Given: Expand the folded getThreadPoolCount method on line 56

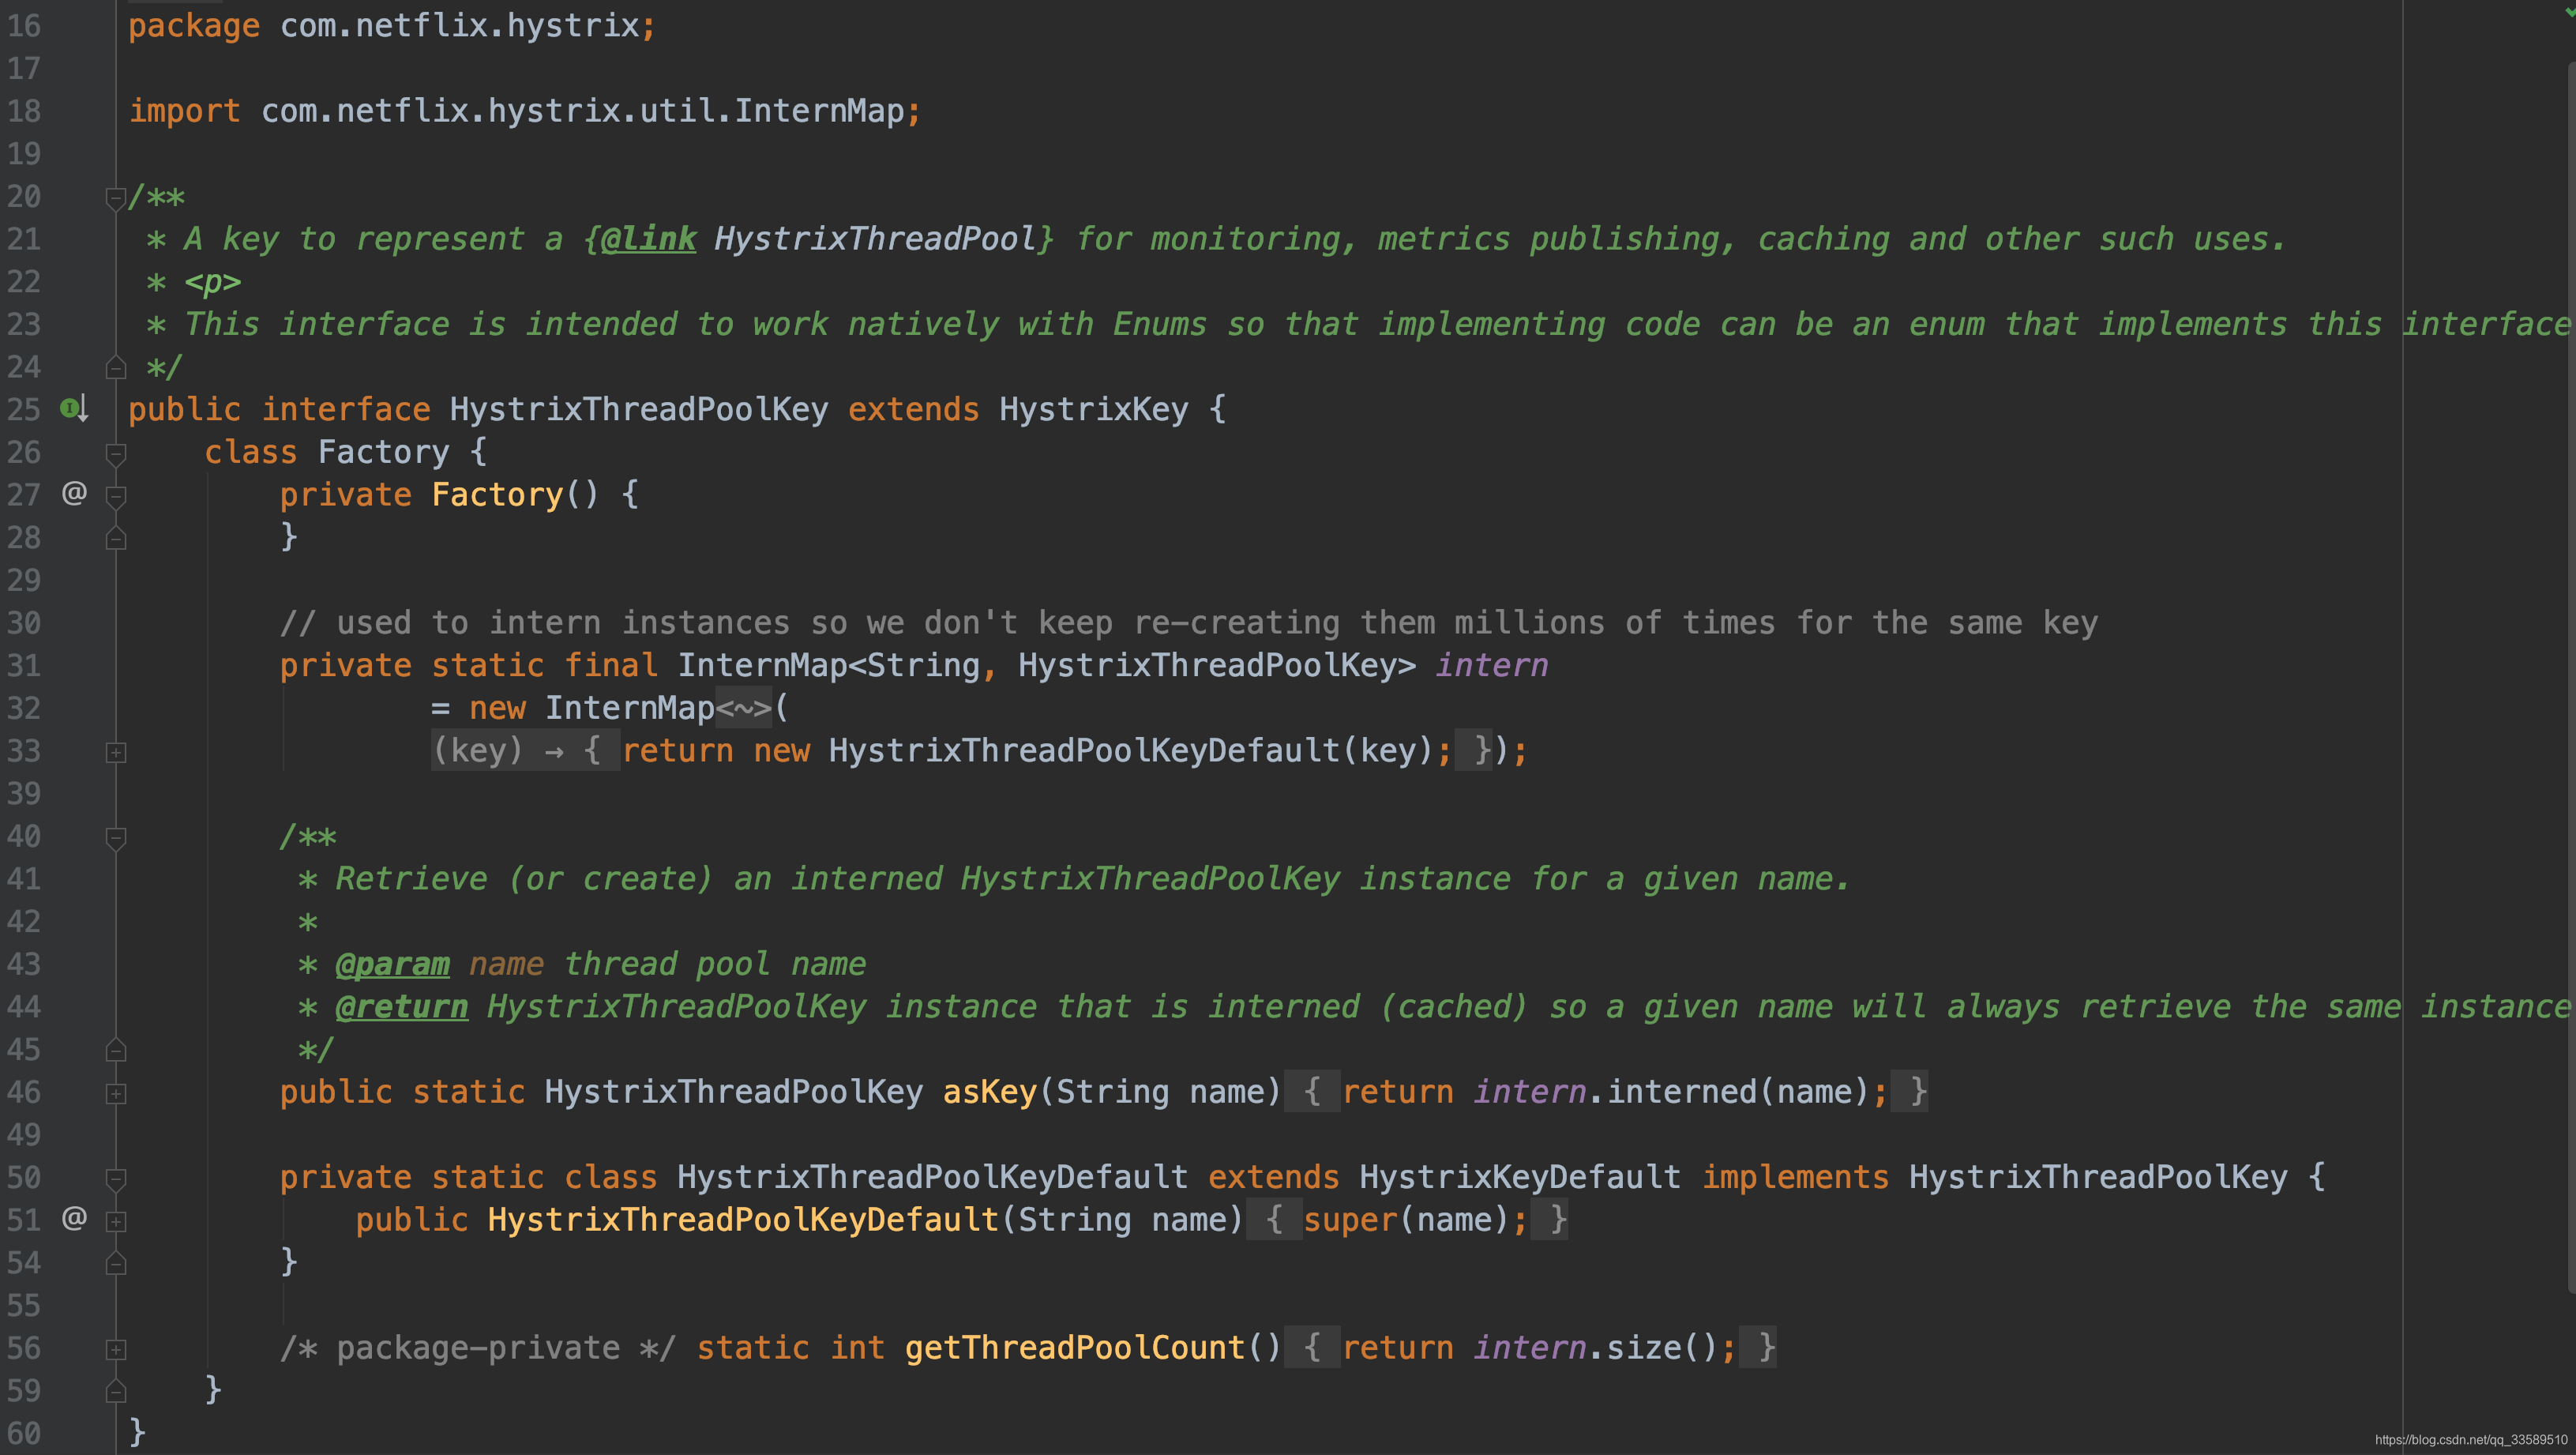Looking at the screenshot, I should (x=115, y=1349).
